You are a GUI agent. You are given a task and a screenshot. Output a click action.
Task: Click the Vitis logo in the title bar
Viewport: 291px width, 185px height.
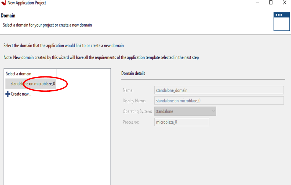(3, 3)
